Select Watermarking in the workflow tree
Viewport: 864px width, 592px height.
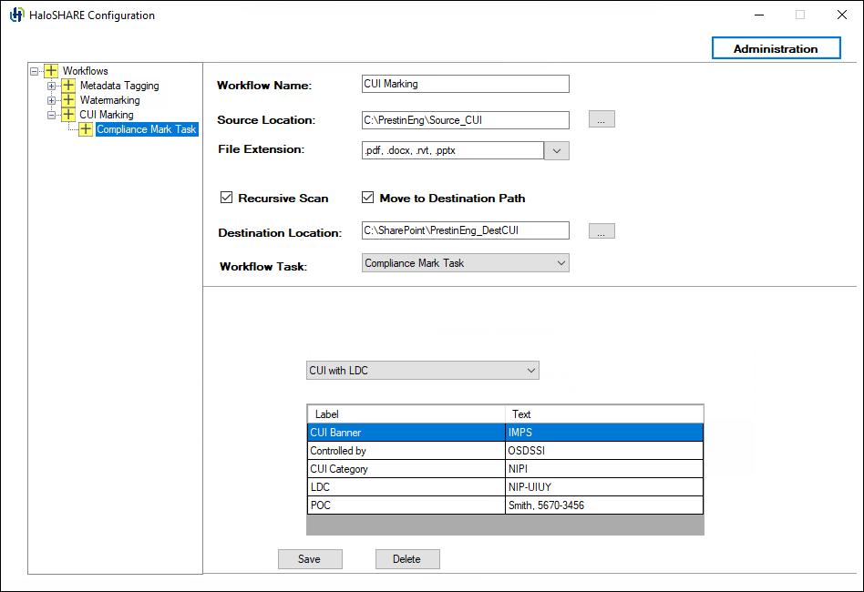coord(109,100)
